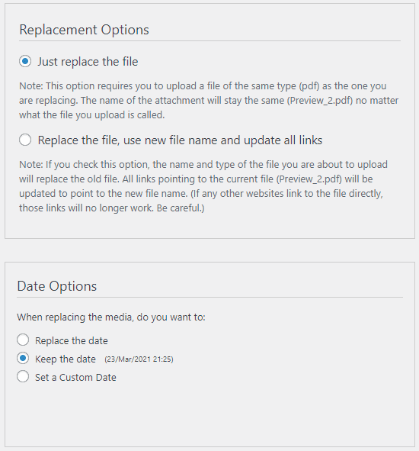Click the 'Keep the date' label text
The image size is (419, 451).
[66, 359]
